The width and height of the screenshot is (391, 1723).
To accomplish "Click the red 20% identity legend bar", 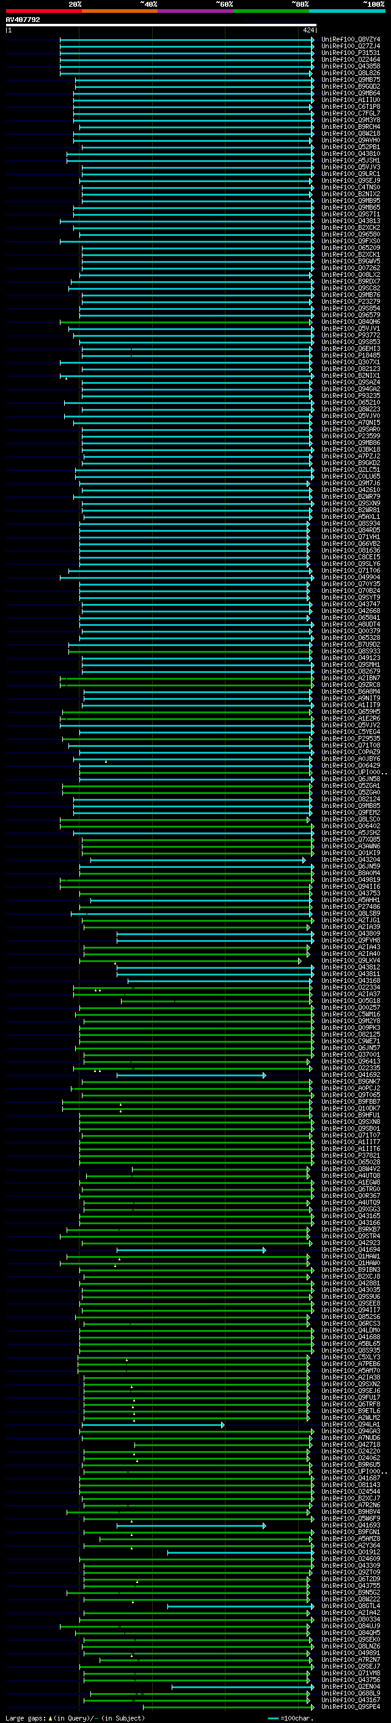I will pos(43,11).
